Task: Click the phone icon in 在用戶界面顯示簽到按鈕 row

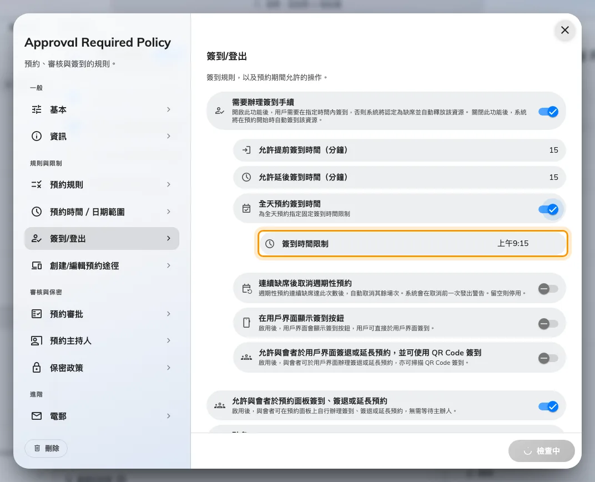Action: [246, 323]
